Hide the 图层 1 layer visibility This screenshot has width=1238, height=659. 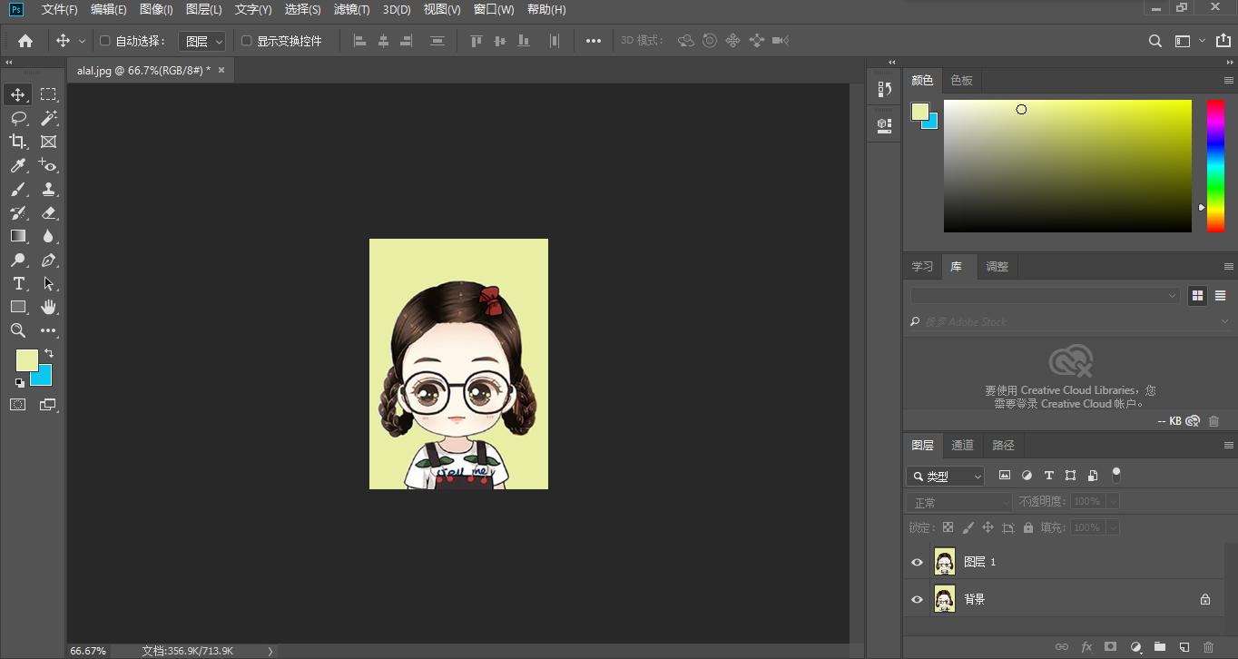pyautogui.click(x=917, y=562)
